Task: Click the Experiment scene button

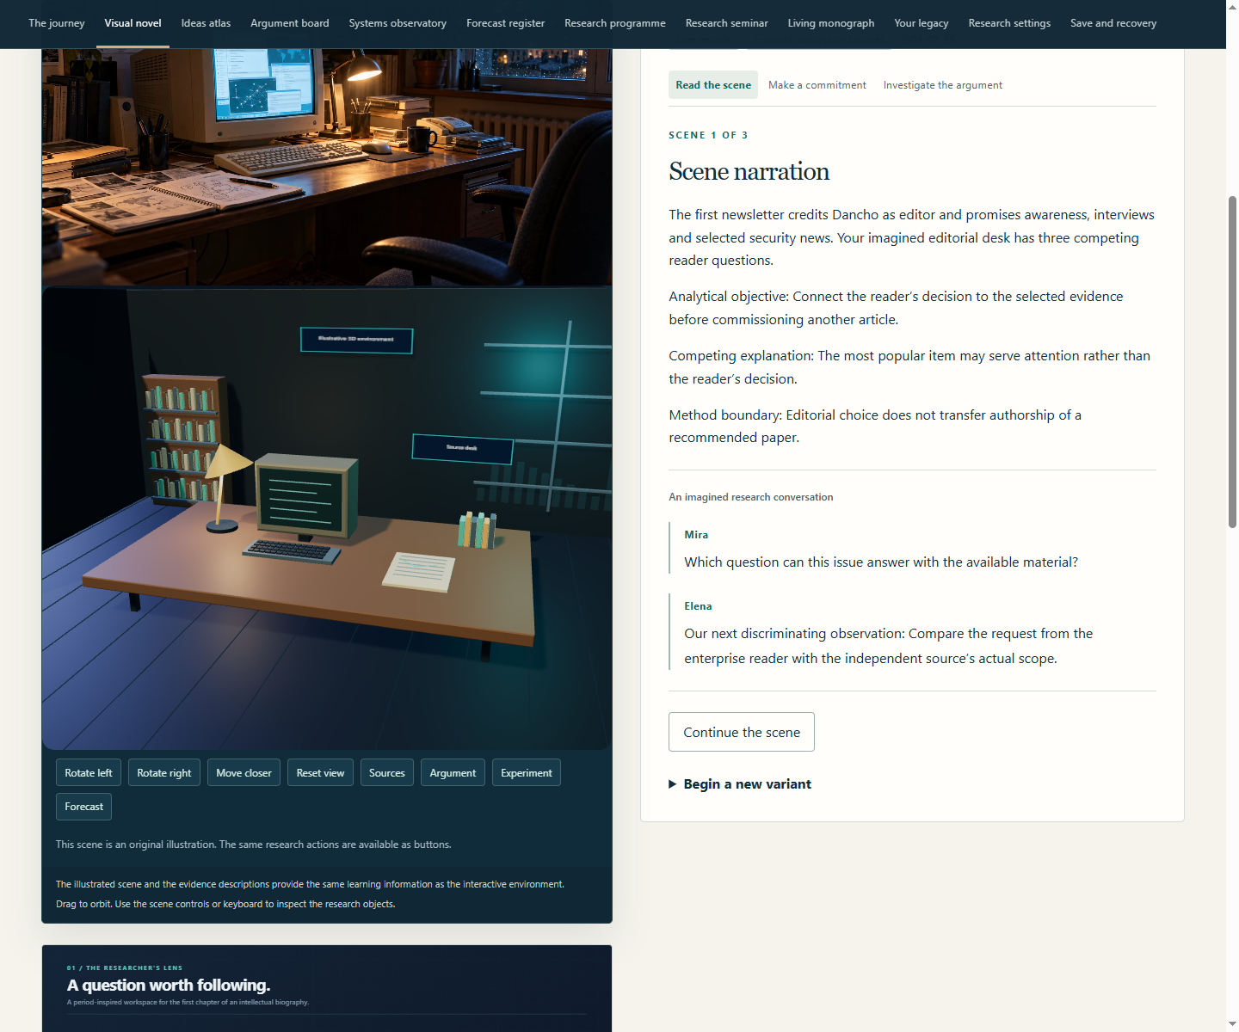Action: 527,773
